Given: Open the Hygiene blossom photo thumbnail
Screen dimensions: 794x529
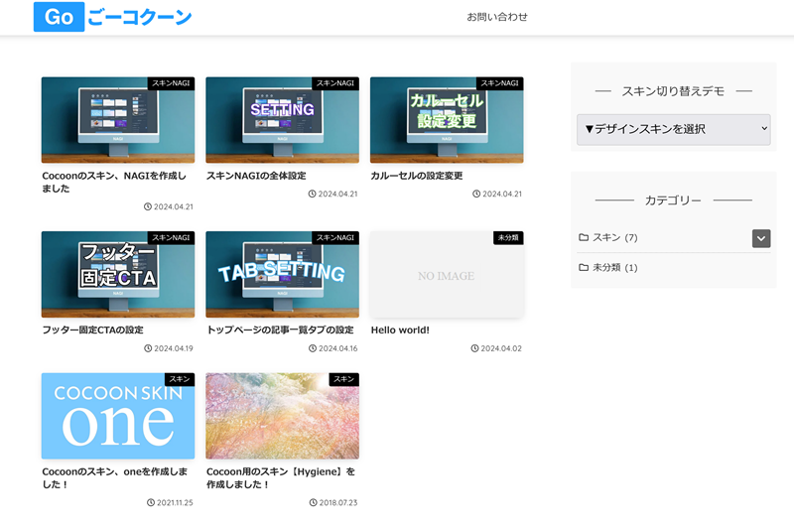Looking at the screenshot, I should pos(282,416).
